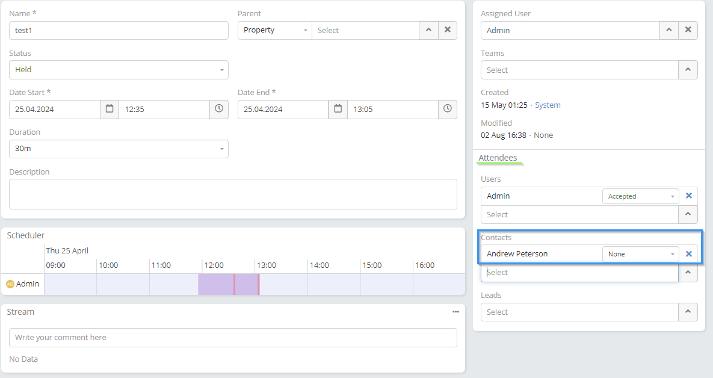This screenshot has width=713, height=378.
Task: Clear the Assigned User with X
Action: (x=688, y=30)
